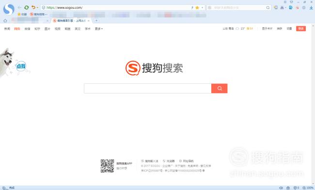Click the scissors screenshot tool icon
The height and width of the screenshot is (190, 315).
(x=282, y=8)
